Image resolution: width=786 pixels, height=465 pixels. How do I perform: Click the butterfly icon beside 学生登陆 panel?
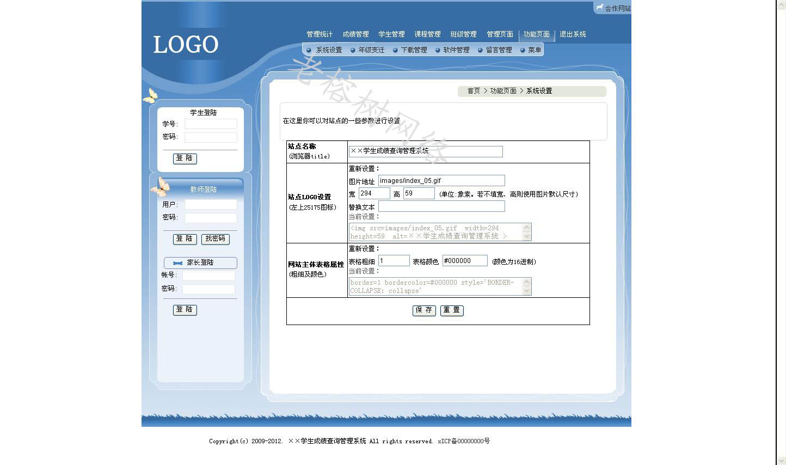pyautogui.click(x=150, y=96)
